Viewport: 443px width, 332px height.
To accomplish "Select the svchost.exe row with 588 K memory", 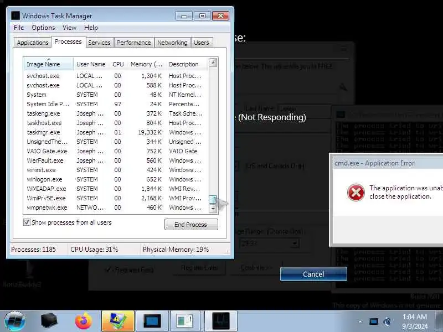I will 116,85.
